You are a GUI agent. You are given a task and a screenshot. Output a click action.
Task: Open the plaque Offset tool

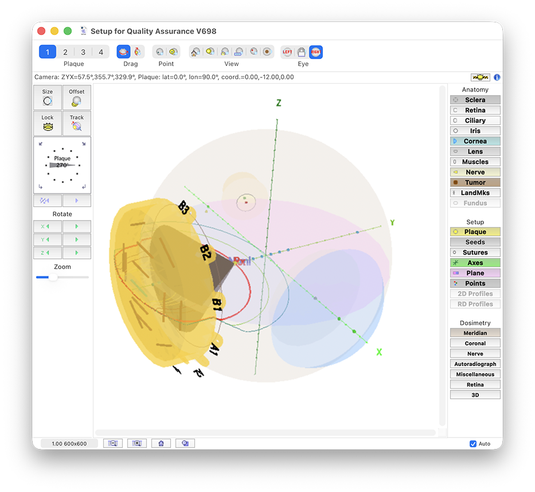coord(76,98)
